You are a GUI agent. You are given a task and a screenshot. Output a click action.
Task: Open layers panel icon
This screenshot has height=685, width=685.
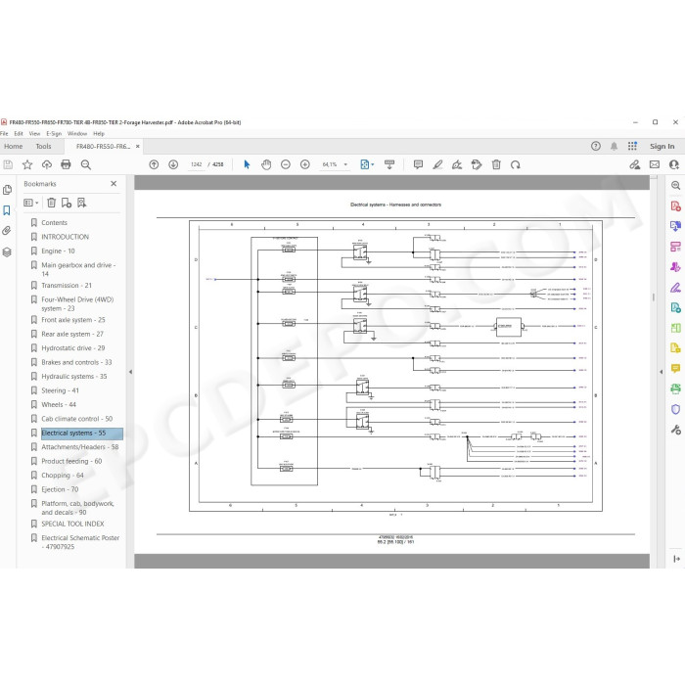tap(7, 252)
